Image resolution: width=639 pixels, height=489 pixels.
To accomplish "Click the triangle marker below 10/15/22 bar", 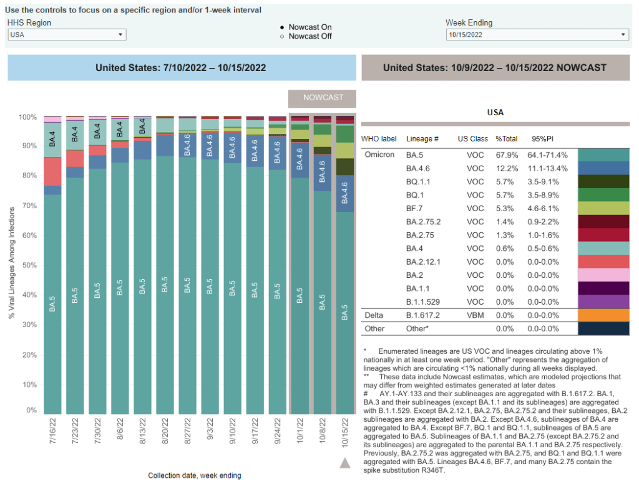I will (x=344, y=462).
